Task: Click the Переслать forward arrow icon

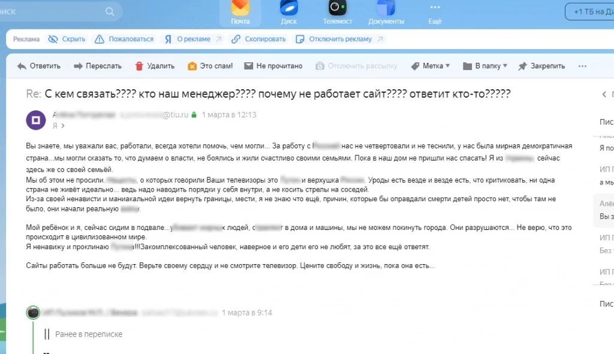Action: click(79, 66)
